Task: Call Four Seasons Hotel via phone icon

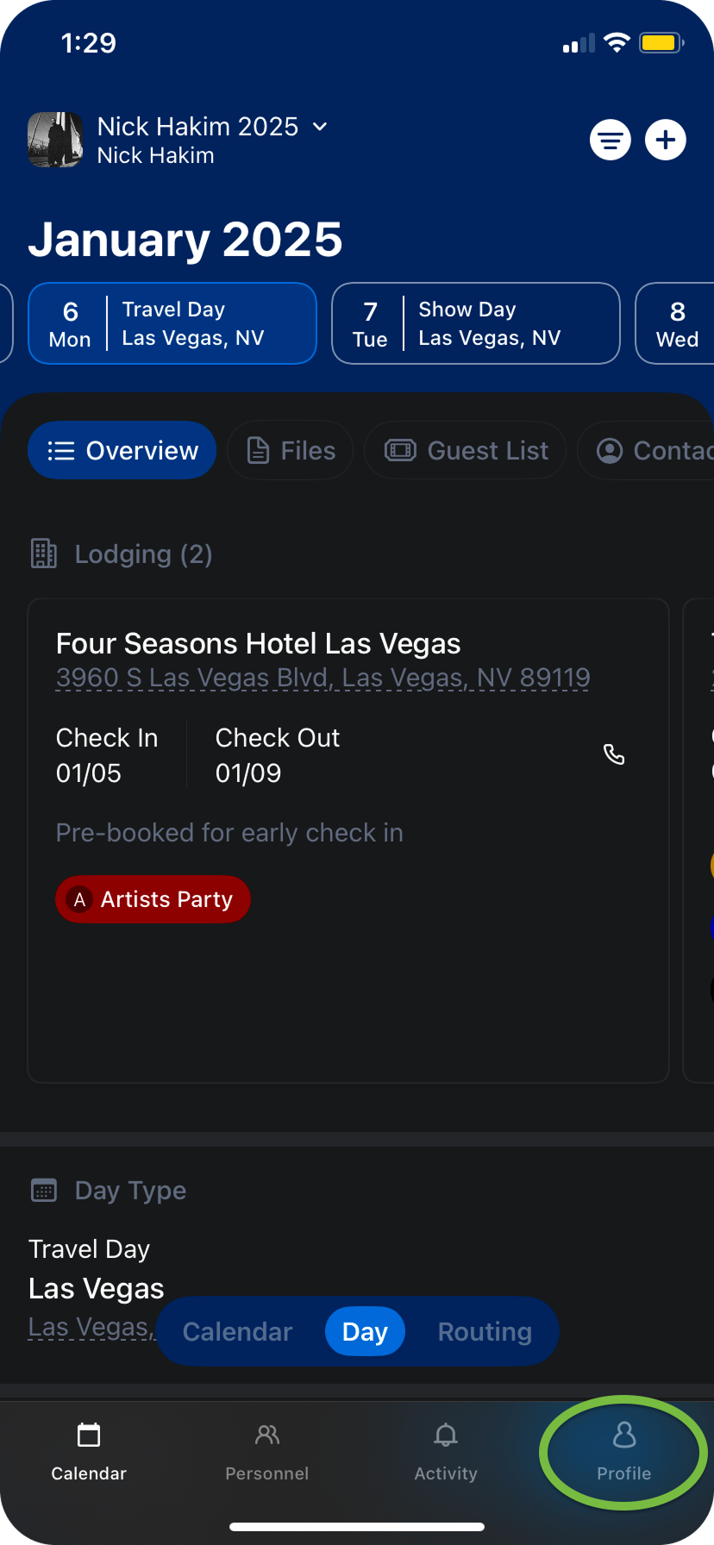Action: click(614, 755)
